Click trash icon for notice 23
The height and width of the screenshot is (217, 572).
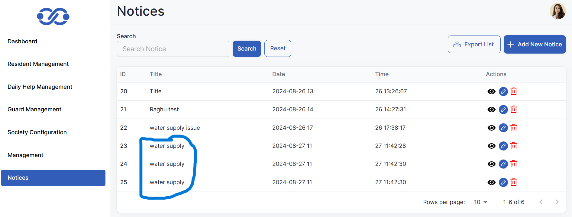pos(513,146)
